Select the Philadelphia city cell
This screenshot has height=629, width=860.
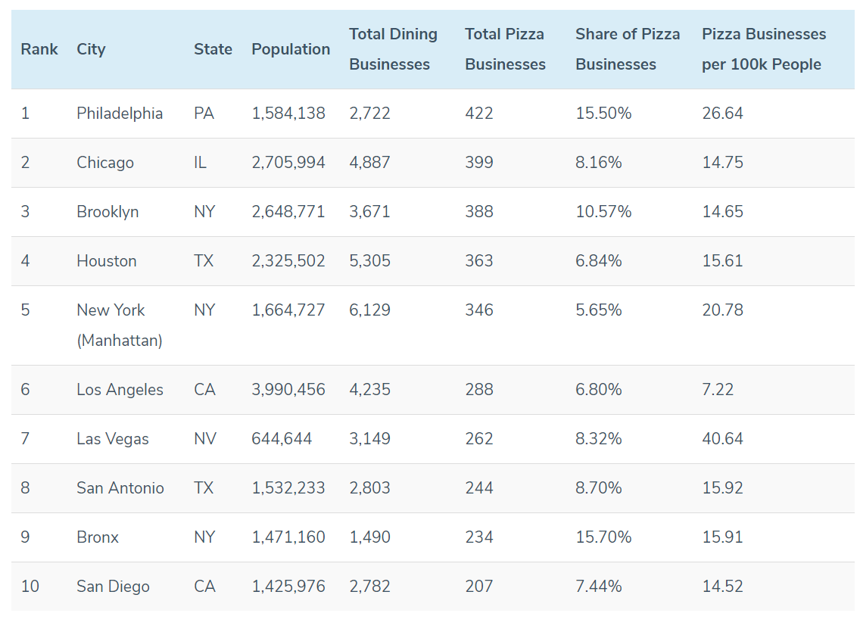click(120, 114)
